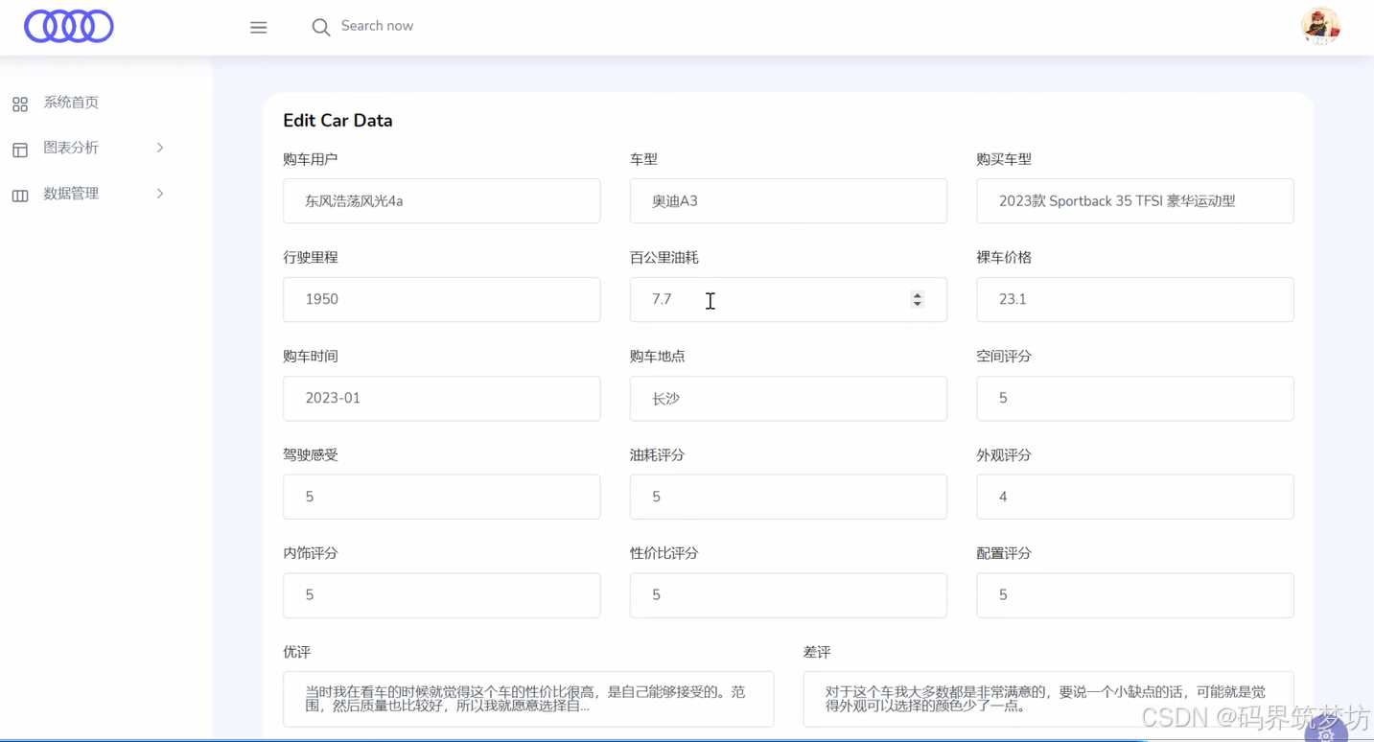
Task: Click the 购车时间 field showing 2023-01
Action: click(442, 398)
